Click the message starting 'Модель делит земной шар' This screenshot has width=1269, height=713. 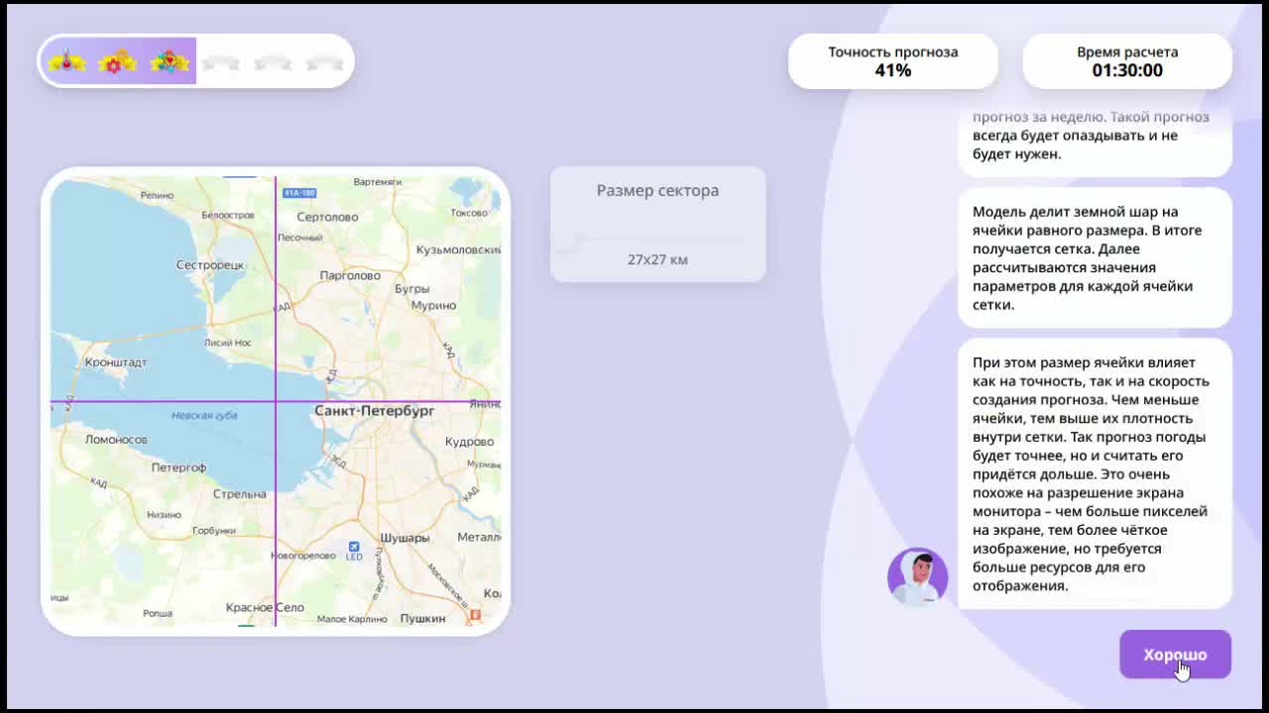[1095, 257]
